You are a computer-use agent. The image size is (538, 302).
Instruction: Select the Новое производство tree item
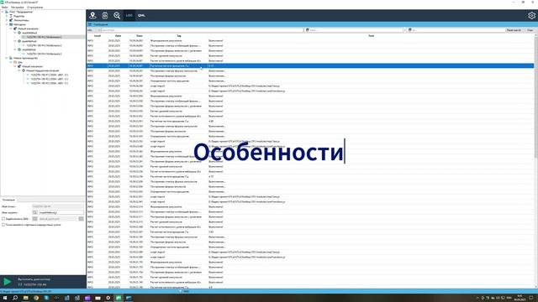[x=25, y=58]
